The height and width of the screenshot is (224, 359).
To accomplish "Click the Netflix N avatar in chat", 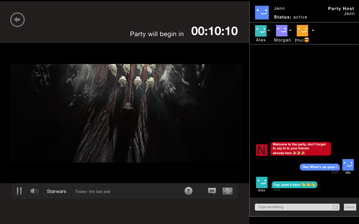I will coord(262,150).
